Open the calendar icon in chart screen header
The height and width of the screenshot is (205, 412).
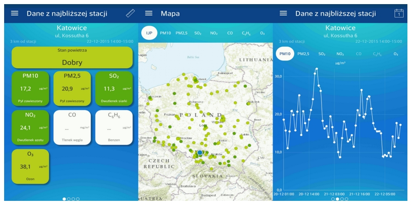click(x=399, y=13)
